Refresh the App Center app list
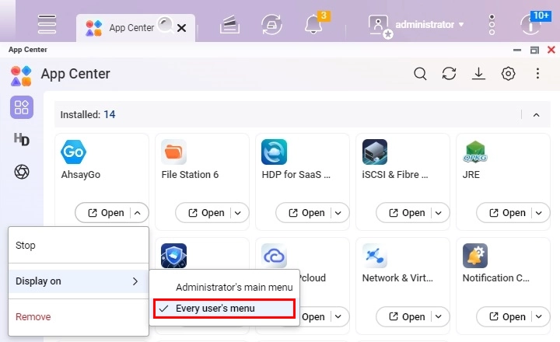560x342 pixels. click(x=449, y=74)
